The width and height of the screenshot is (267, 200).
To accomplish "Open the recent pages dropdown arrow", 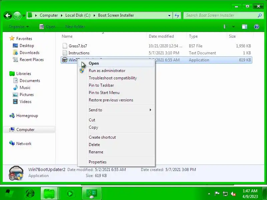I will 24,16.
